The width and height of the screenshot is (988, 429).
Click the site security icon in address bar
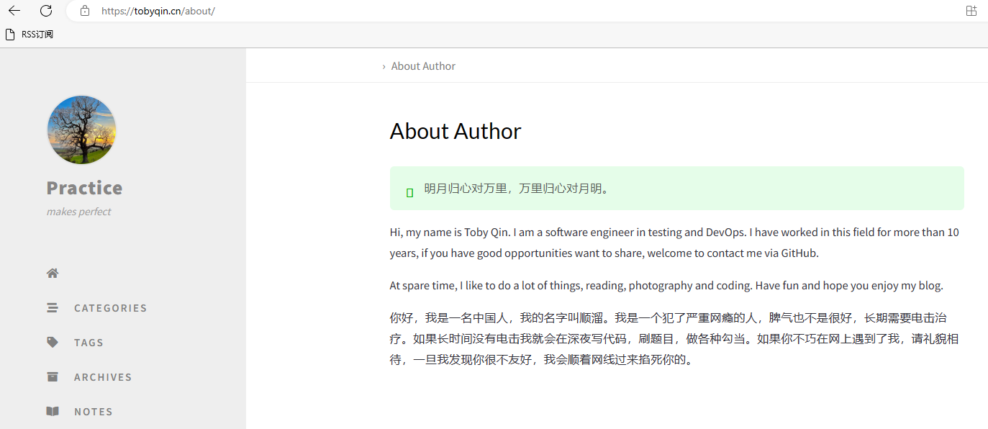click(86, 11)
